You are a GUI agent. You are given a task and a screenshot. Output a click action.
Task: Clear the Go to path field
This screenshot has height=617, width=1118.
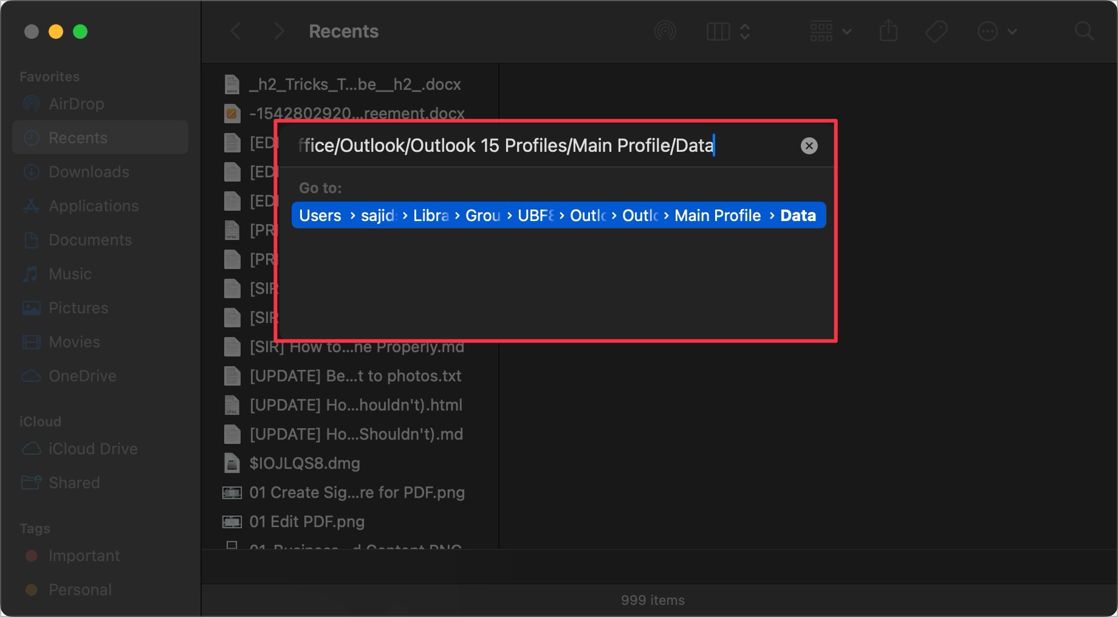(x=809, y=146)
